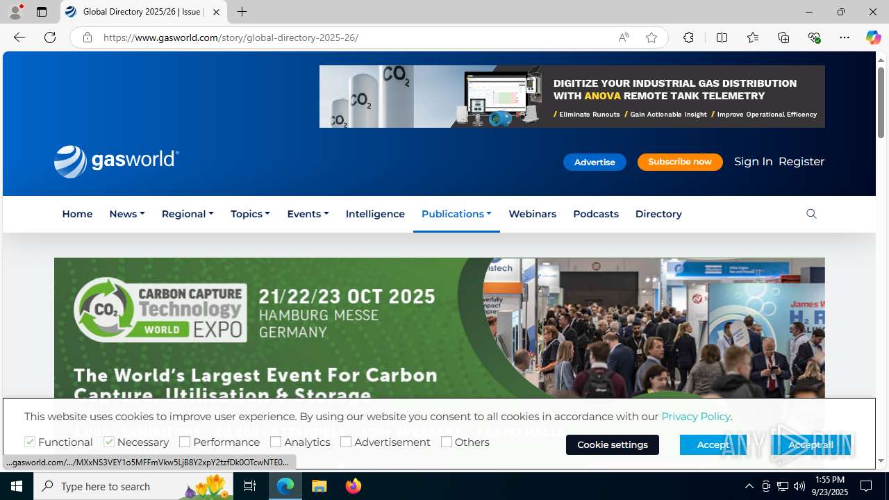The width and height of the screenshot is (889, 500).
Task: Click the Advertise button
Action: click(595, 162)
